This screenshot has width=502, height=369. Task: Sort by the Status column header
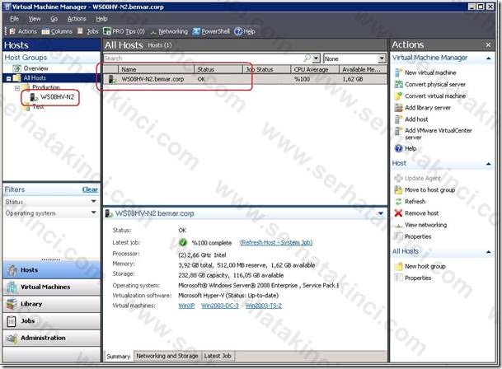click(x=218, y=69)
